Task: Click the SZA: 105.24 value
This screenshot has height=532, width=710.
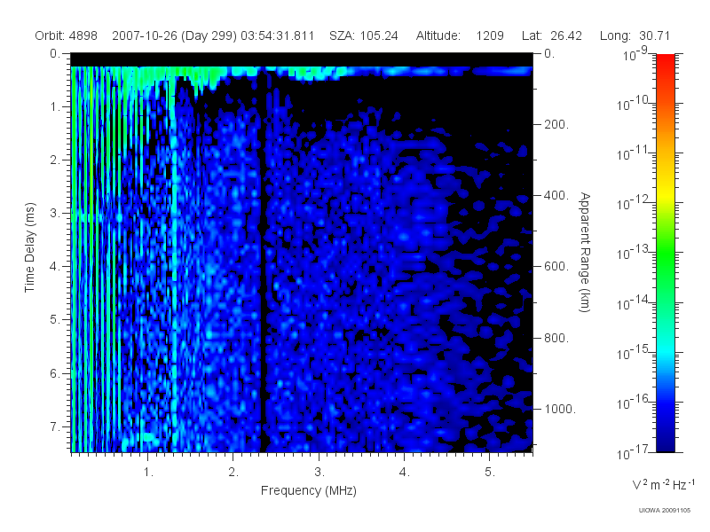Action: tap(364, 35)
